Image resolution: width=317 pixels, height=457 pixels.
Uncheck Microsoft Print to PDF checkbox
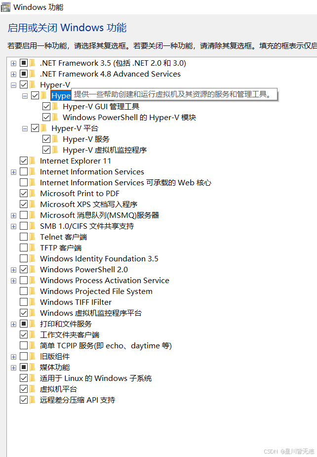24,193
